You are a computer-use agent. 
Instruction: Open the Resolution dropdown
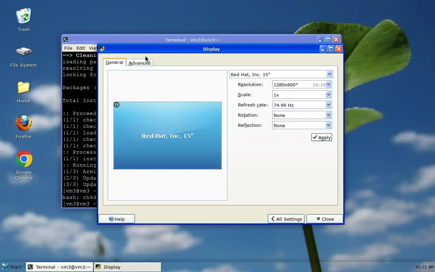point(302,85)
